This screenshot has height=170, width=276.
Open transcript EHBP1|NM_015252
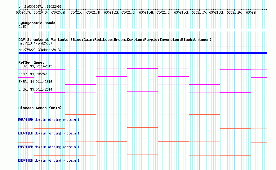[33, 74]
